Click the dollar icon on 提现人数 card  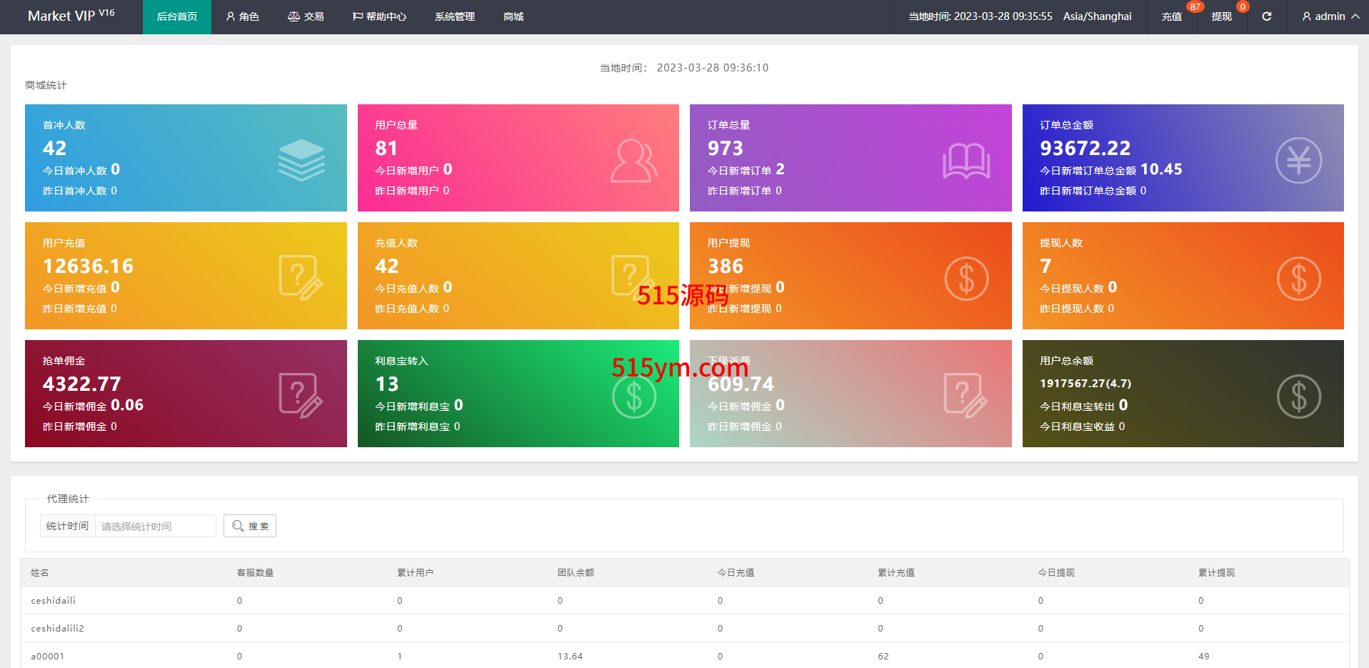pos(1298,279)
